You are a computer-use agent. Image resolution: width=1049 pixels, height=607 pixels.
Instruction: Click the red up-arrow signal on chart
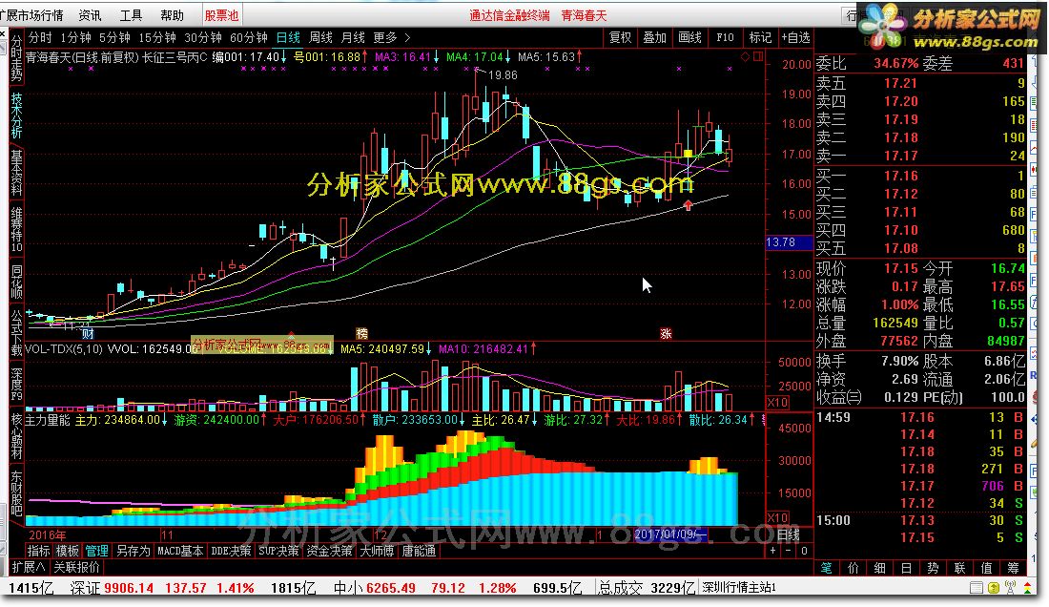[688, 205]
